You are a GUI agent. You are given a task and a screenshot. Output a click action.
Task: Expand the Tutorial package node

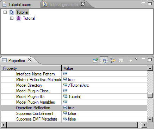pos(12,18)
